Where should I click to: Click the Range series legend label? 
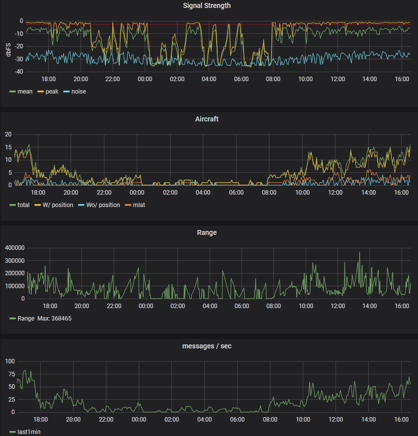[26, 319]
